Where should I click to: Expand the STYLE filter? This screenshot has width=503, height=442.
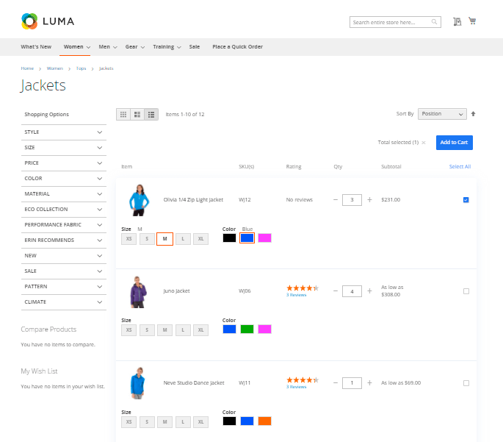coord(63,132)
